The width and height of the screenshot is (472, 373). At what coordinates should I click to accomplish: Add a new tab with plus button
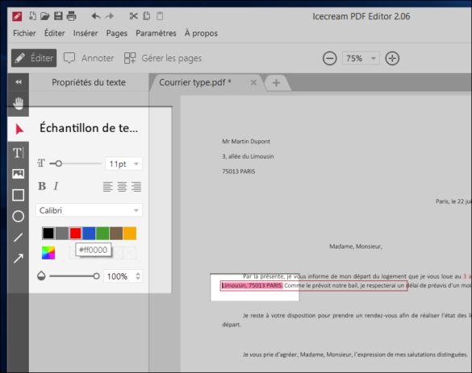pos(276,83)
